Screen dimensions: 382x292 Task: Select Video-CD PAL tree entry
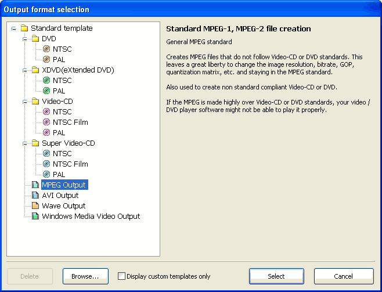pyautogui.click(x=59, y=133)
